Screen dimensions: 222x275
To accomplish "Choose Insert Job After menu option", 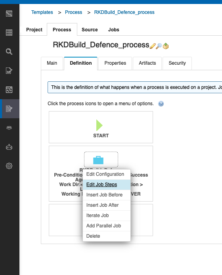I will tap(107, 205).
